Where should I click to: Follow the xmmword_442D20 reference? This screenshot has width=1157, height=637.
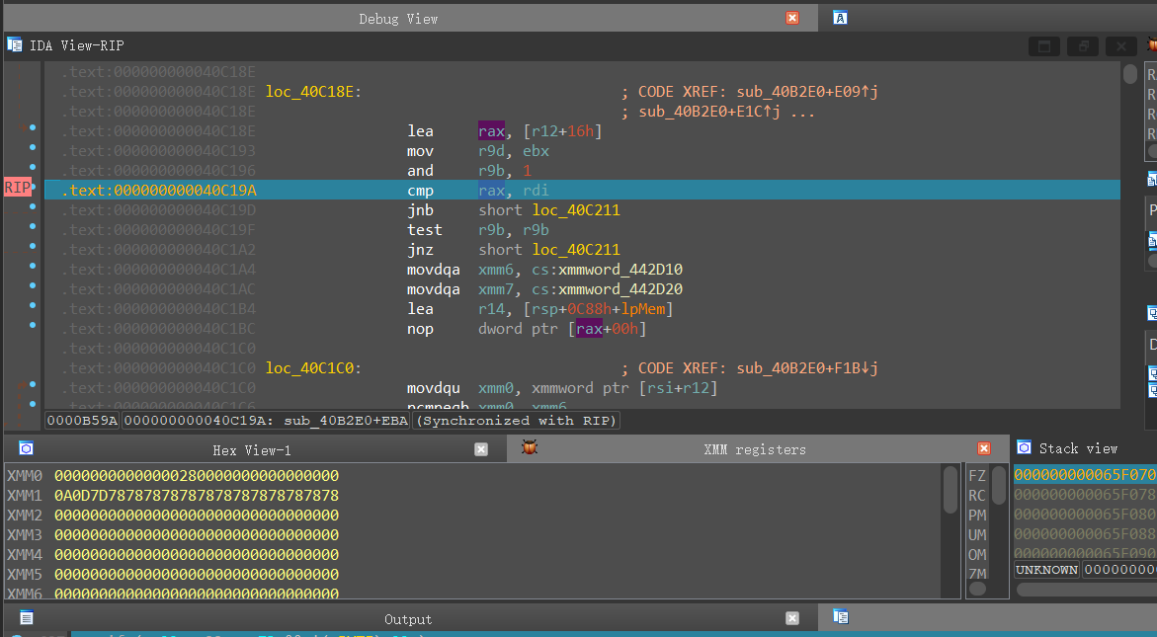tap(620, 289)
